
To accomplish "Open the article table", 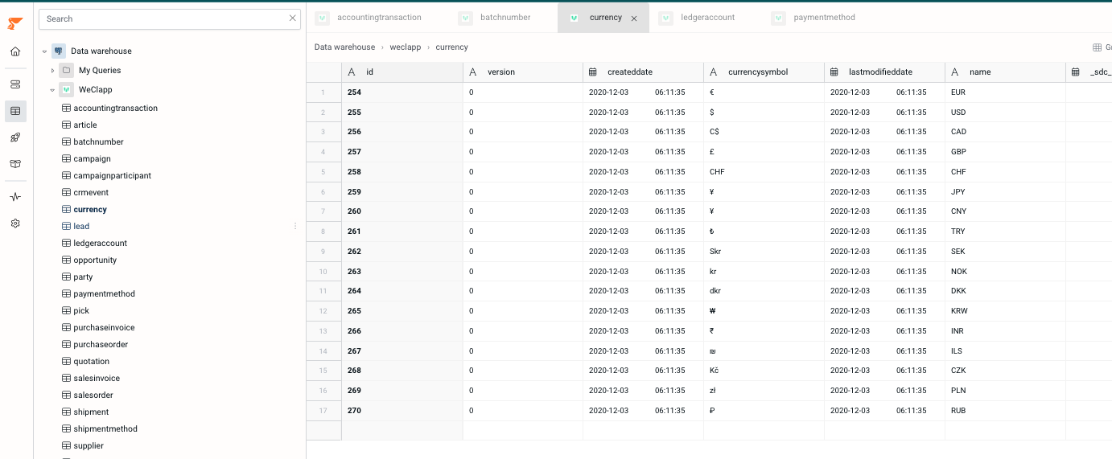I will point(85,125).
